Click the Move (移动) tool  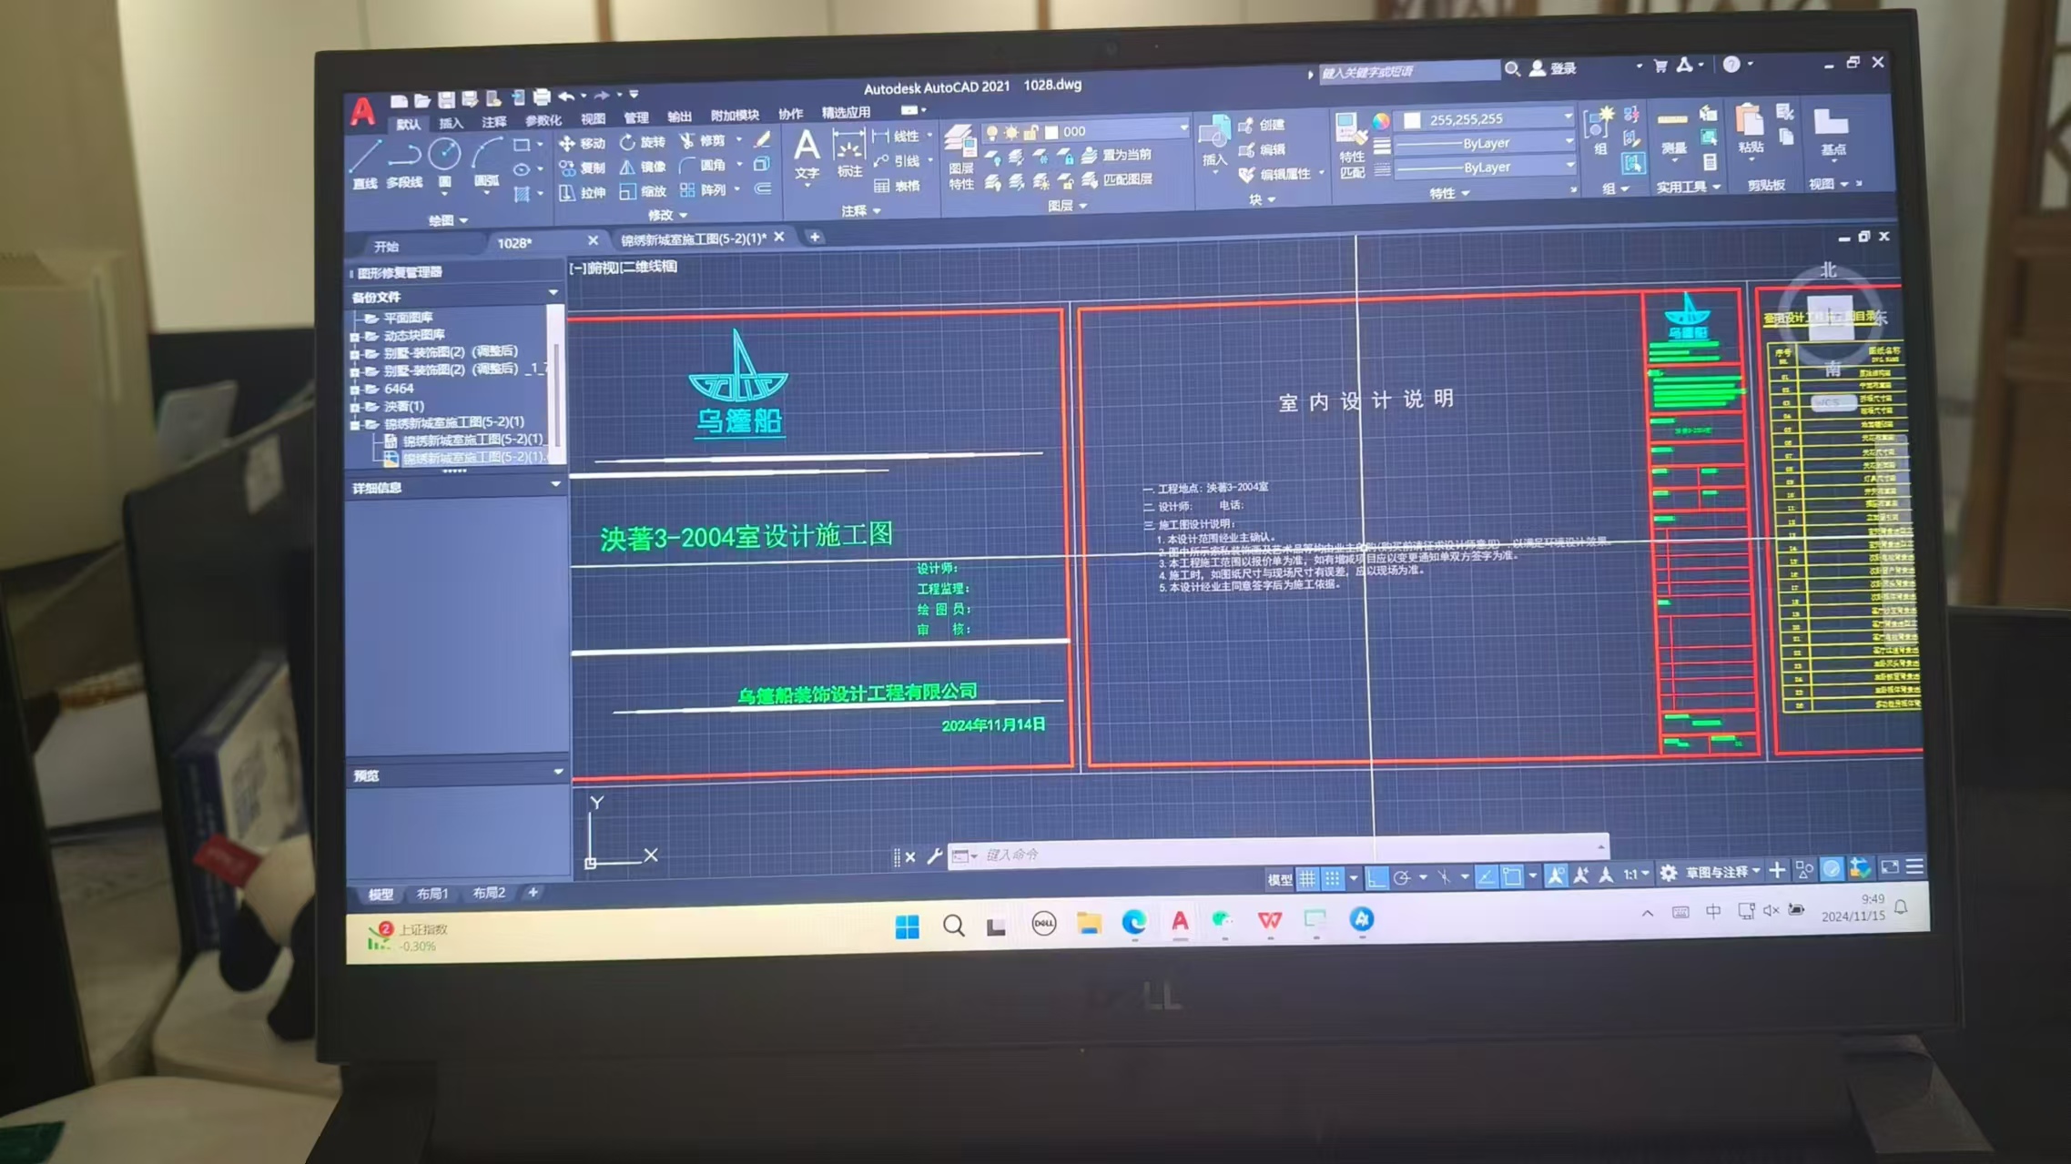[582, 143]
